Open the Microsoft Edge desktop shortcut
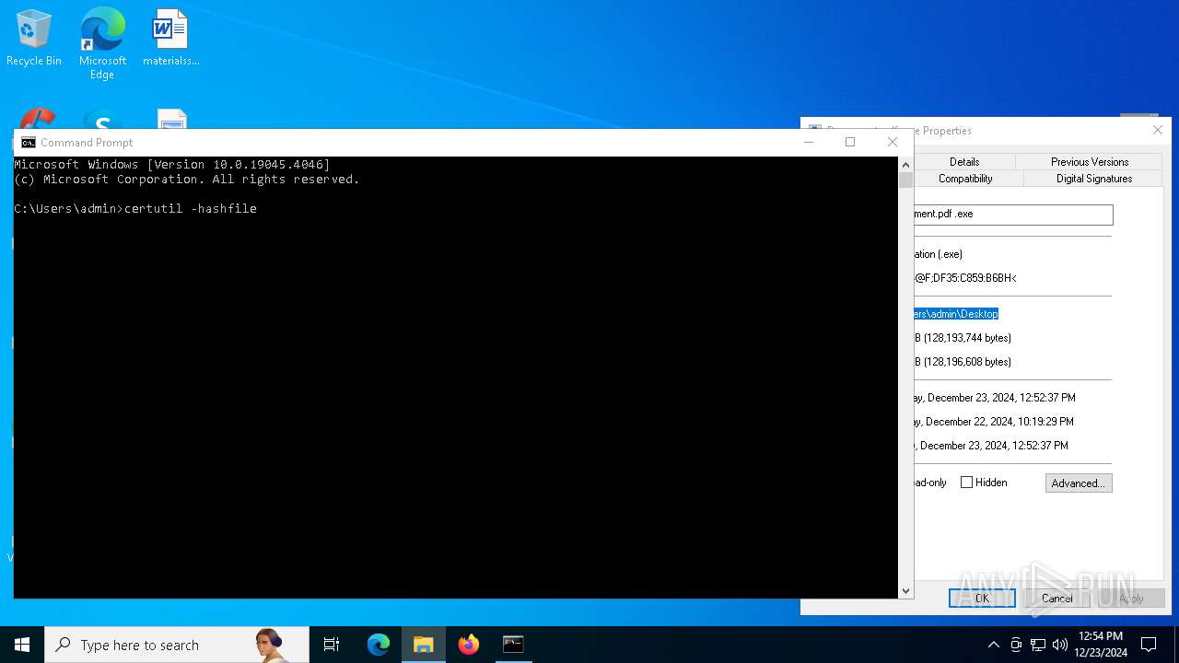 click(102, 42)
